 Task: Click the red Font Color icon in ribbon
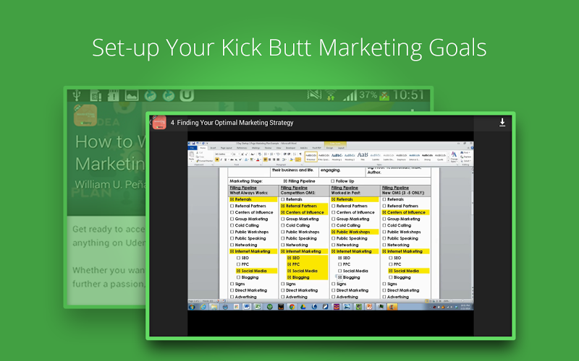[258, 160]
